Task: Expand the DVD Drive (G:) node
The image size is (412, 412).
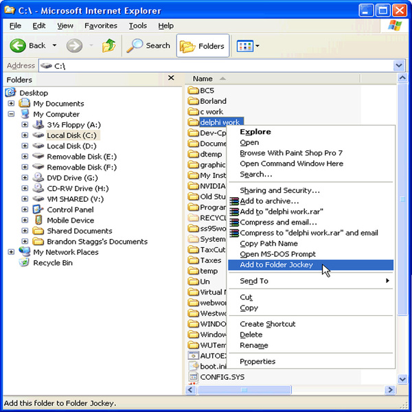Action: click(x=25, y=178)
